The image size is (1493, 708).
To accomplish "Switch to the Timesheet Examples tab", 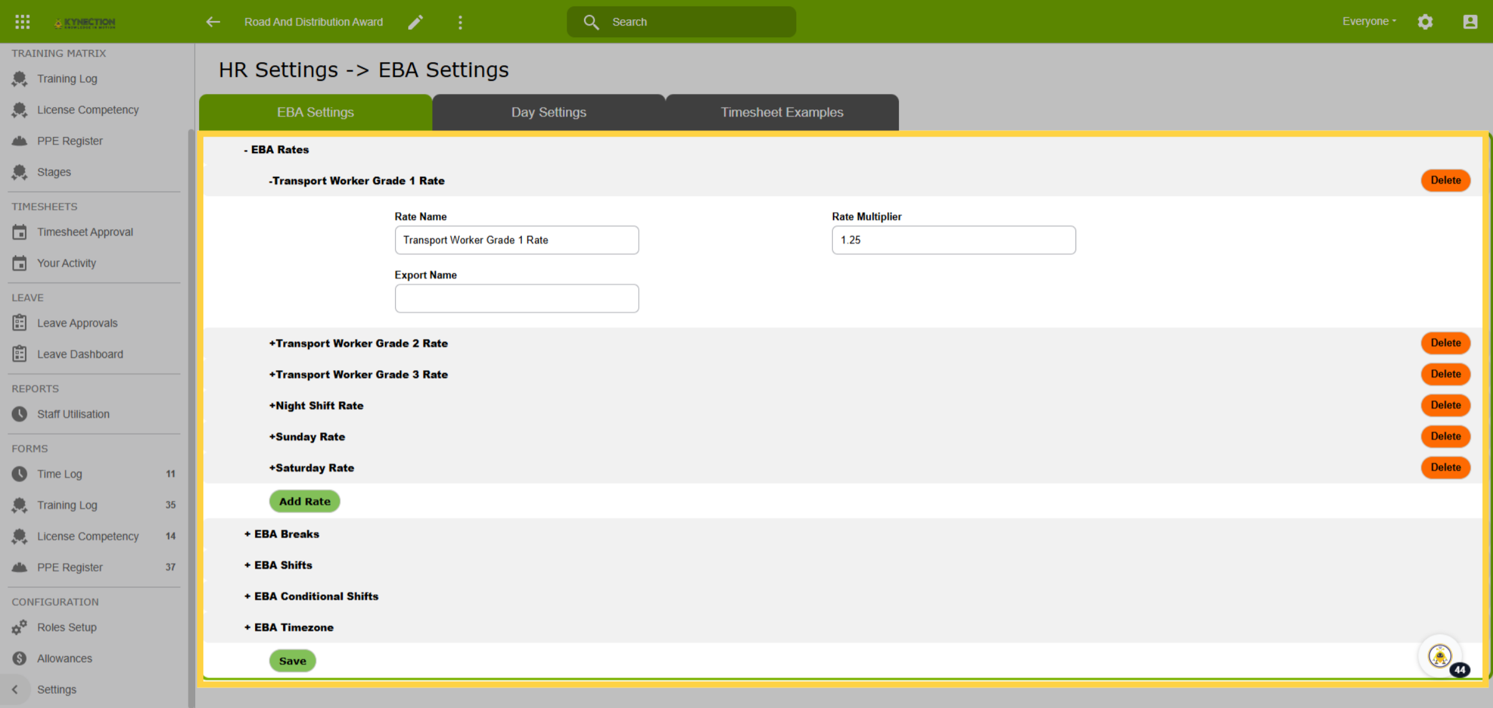I will [x=782, y=112].
